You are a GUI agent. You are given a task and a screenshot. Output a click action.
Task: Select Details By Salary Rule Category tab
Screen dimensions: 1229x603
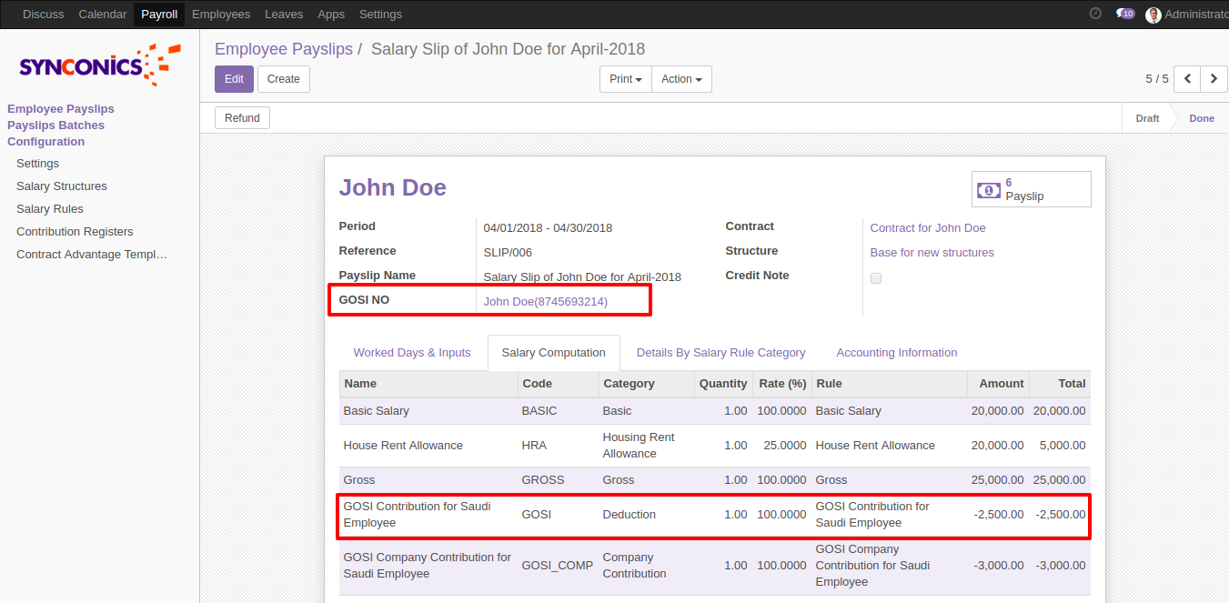click(720, 353)
